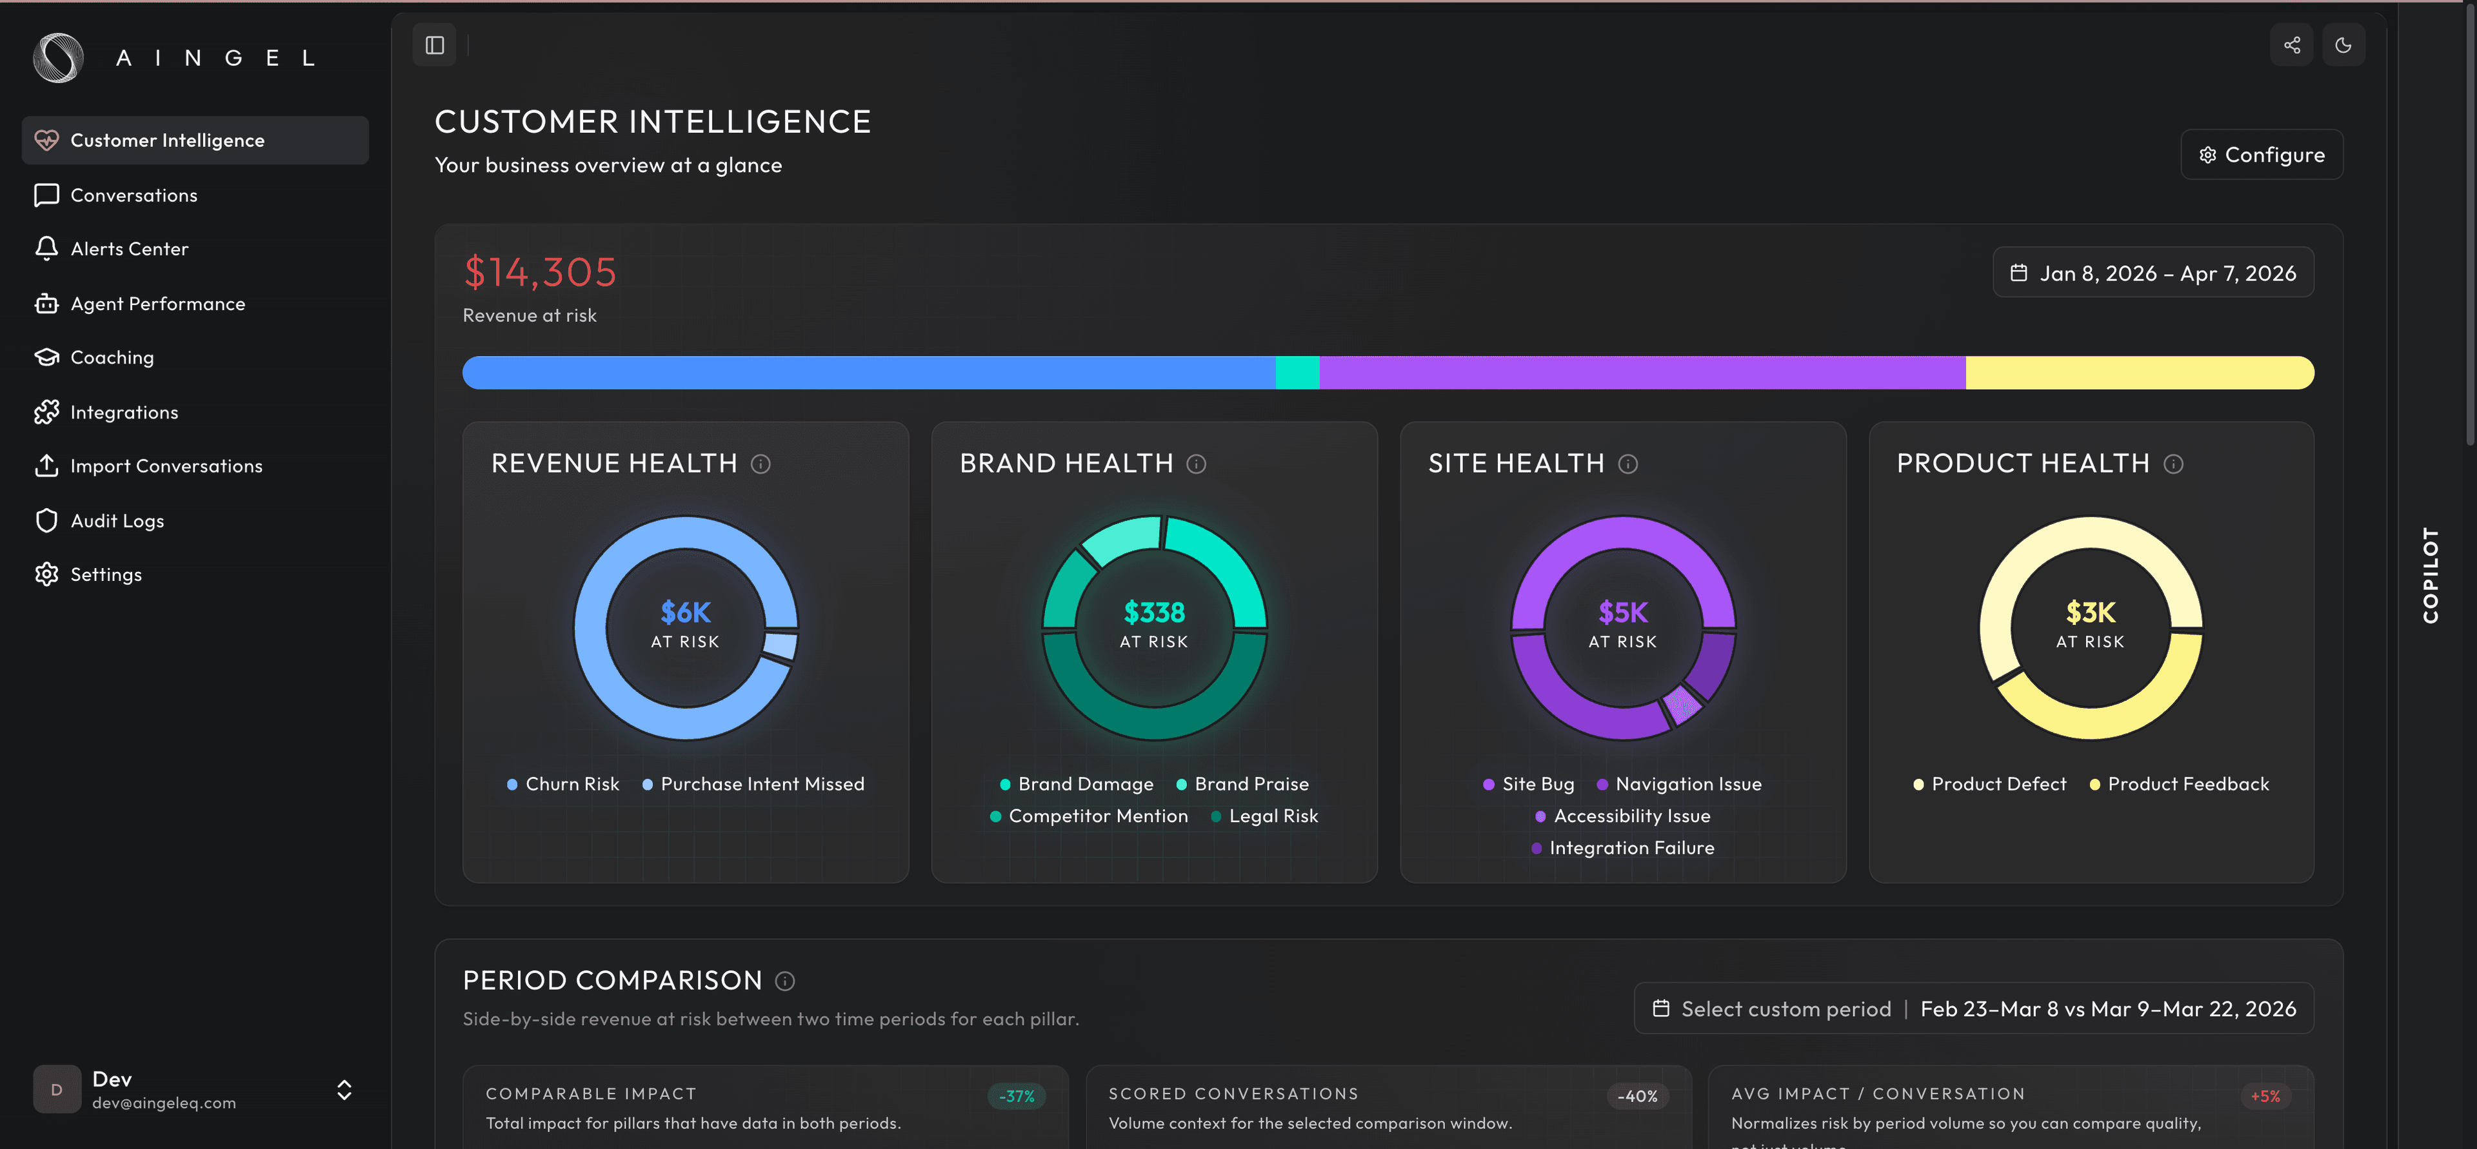This screenshot has width=2477, height=1149.
Task: Click the Conversations chat bubble icon
Action: [46, 195]
